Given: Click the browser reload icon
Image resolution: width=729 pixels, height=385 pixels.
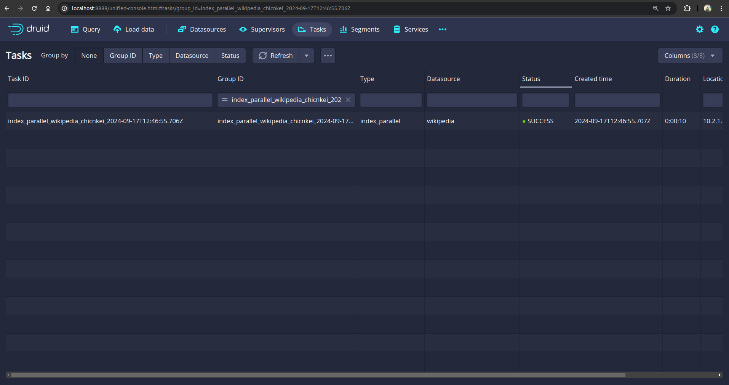Looking at the screenshot, I should tap(34, 8).
